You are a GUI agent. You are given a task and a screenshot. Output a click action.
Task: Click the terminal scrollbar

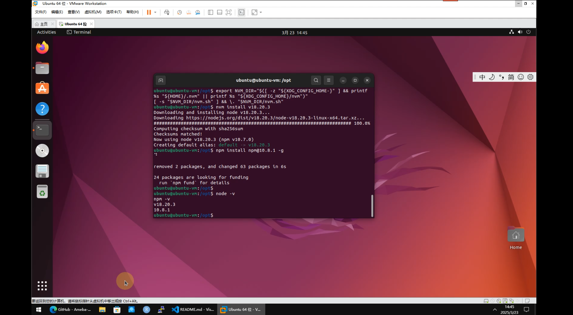coord(372,206)
